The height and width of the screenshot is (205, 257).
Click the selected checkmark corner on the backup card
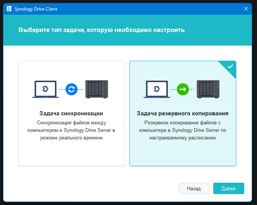pos(230,67)
